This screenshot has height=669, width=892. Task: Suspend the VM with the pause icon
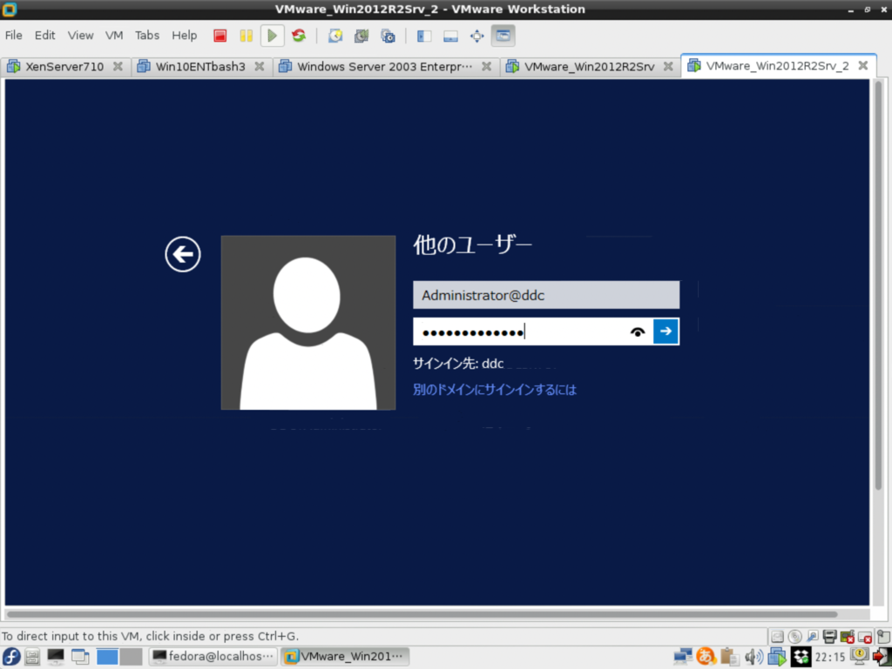pos(246,36)
